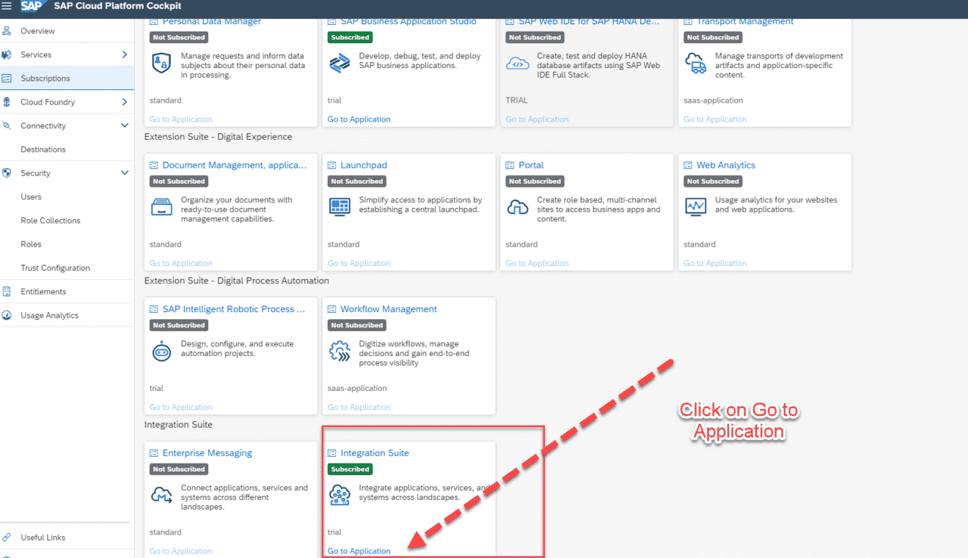Click the Document Management drawer icon
This screenshot has height=558, width=968.
pos(161,207)
